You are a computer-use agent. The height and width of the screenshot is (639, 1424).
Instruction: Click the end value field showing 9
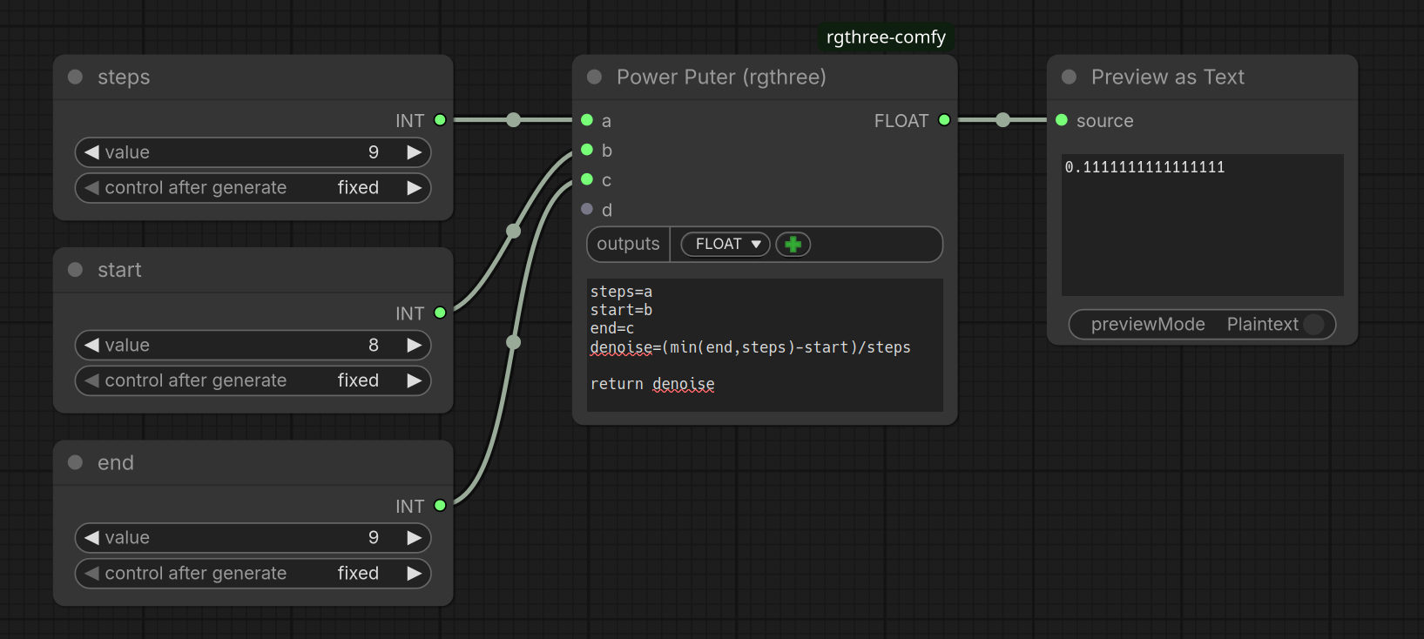[x=253, y=538]
